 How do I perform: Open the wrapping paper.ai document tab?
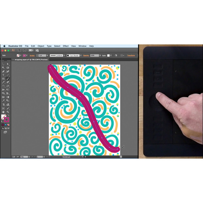[x=30, y=60]
